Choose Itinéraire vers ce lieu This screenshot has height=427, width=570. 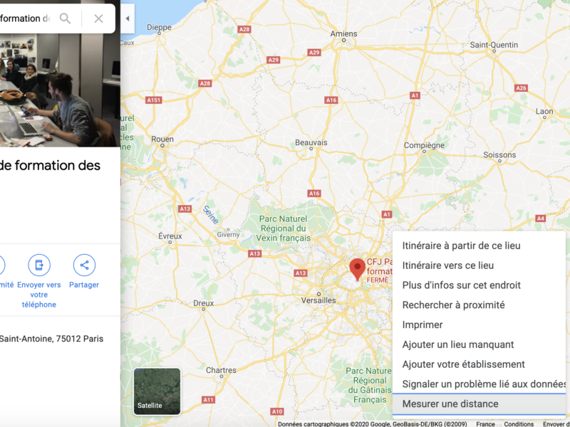click(x=479, y=265)
